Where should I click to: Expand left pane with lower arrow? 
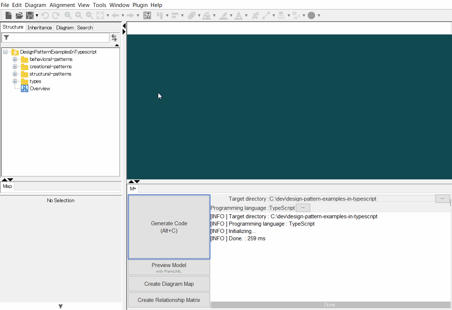pos(124,32)
